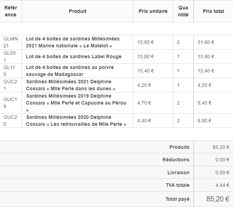Click the Produit column header
Viewport: 233px width, 207px height.
[x=77, y=11]
